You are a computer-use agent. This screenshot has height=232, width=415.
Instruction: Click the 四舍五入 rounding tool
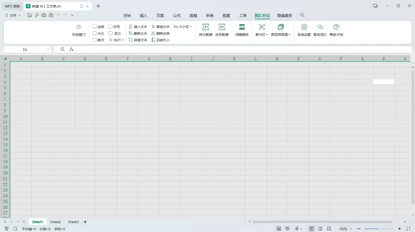point(160,40)
